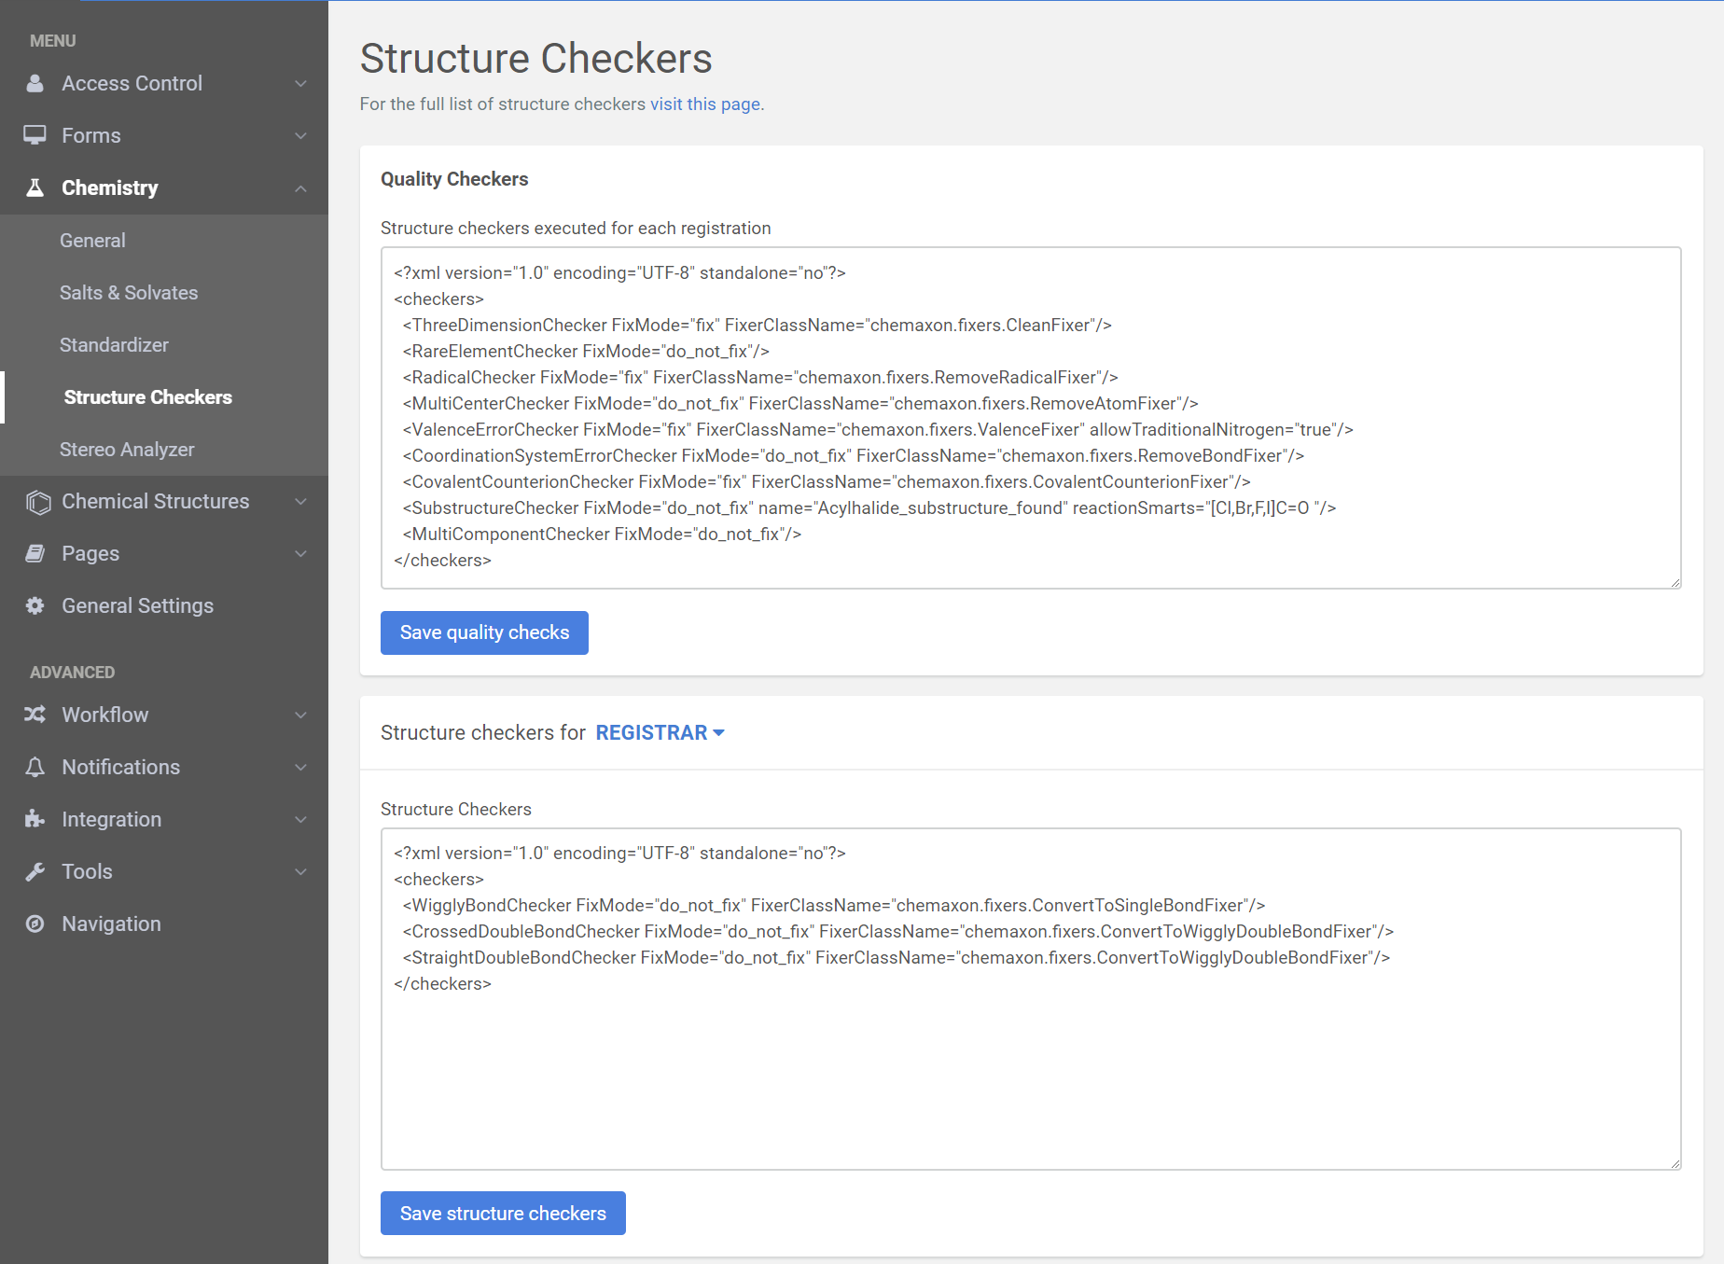
Task: Click inside the REGISTRAR structure checkers textarea
Action: (x=1031, y=999)
